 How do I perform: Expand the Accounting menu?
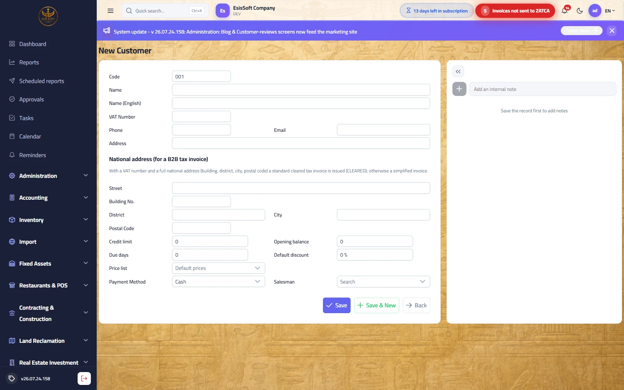click(x=48, y=198)
